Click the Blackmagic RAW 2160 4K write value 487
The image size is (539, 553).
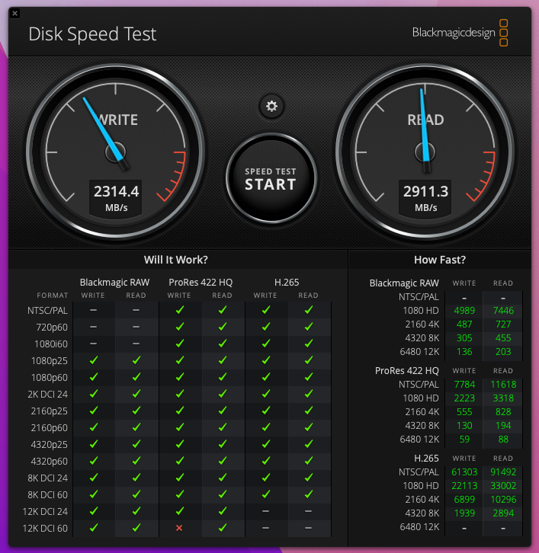click(464, 324)
